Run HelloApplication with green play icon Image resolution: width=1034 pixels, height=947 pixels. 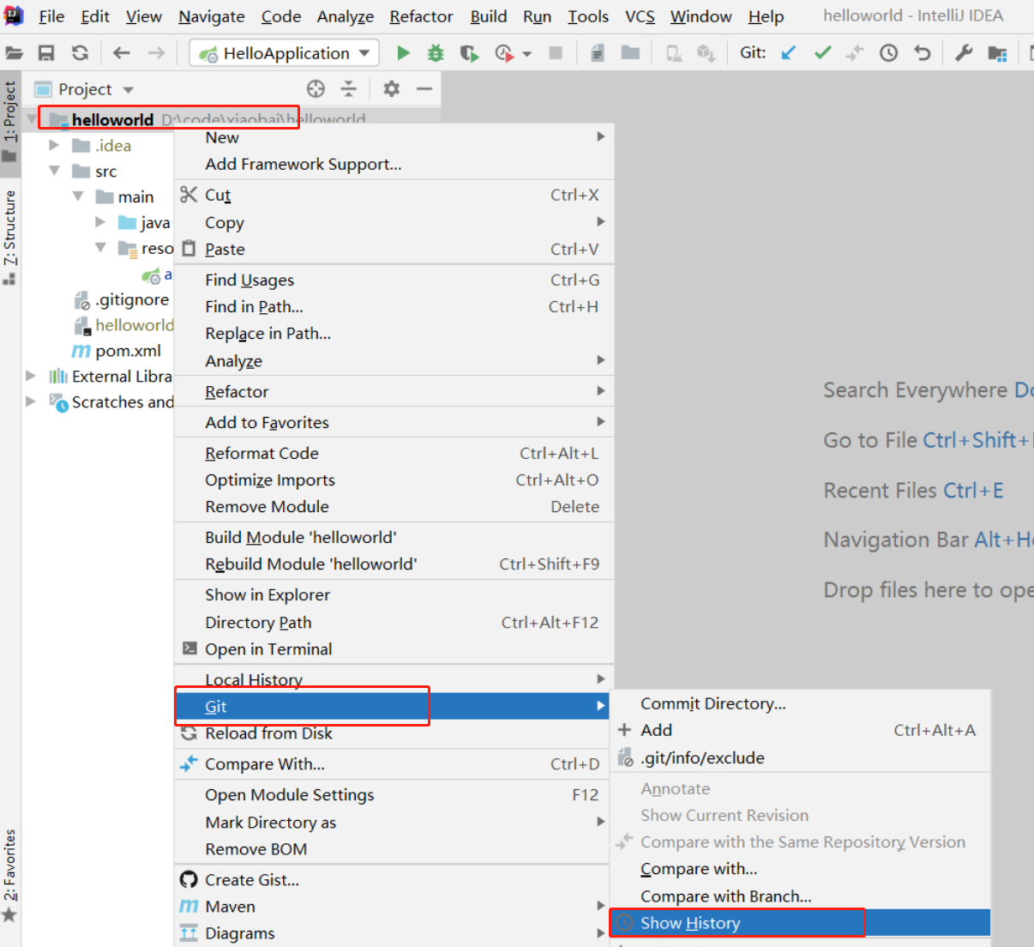tap(403, 53)
